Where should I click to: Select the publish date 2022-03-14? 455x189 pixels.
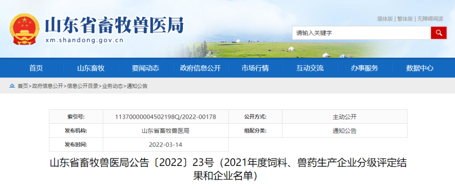pyautogui.click(x=166, y=145)
